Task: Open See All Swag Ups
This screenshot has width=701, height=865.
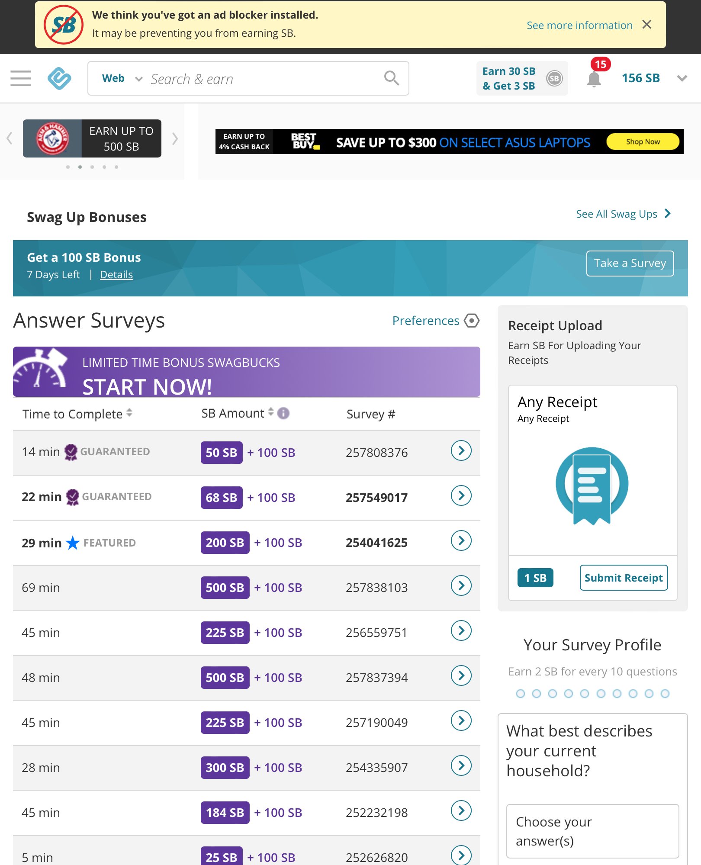Action: tap(623, 214)
